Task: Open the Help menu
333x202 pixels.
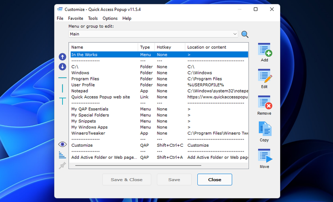Action: 127,18
